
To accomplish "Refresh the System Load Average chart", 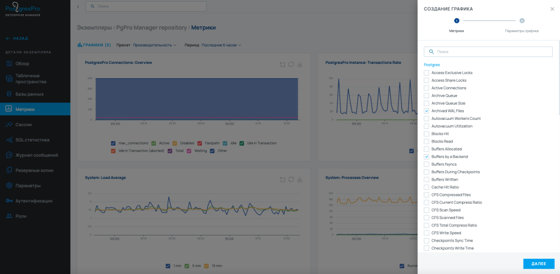I will [x=291, y=179].
